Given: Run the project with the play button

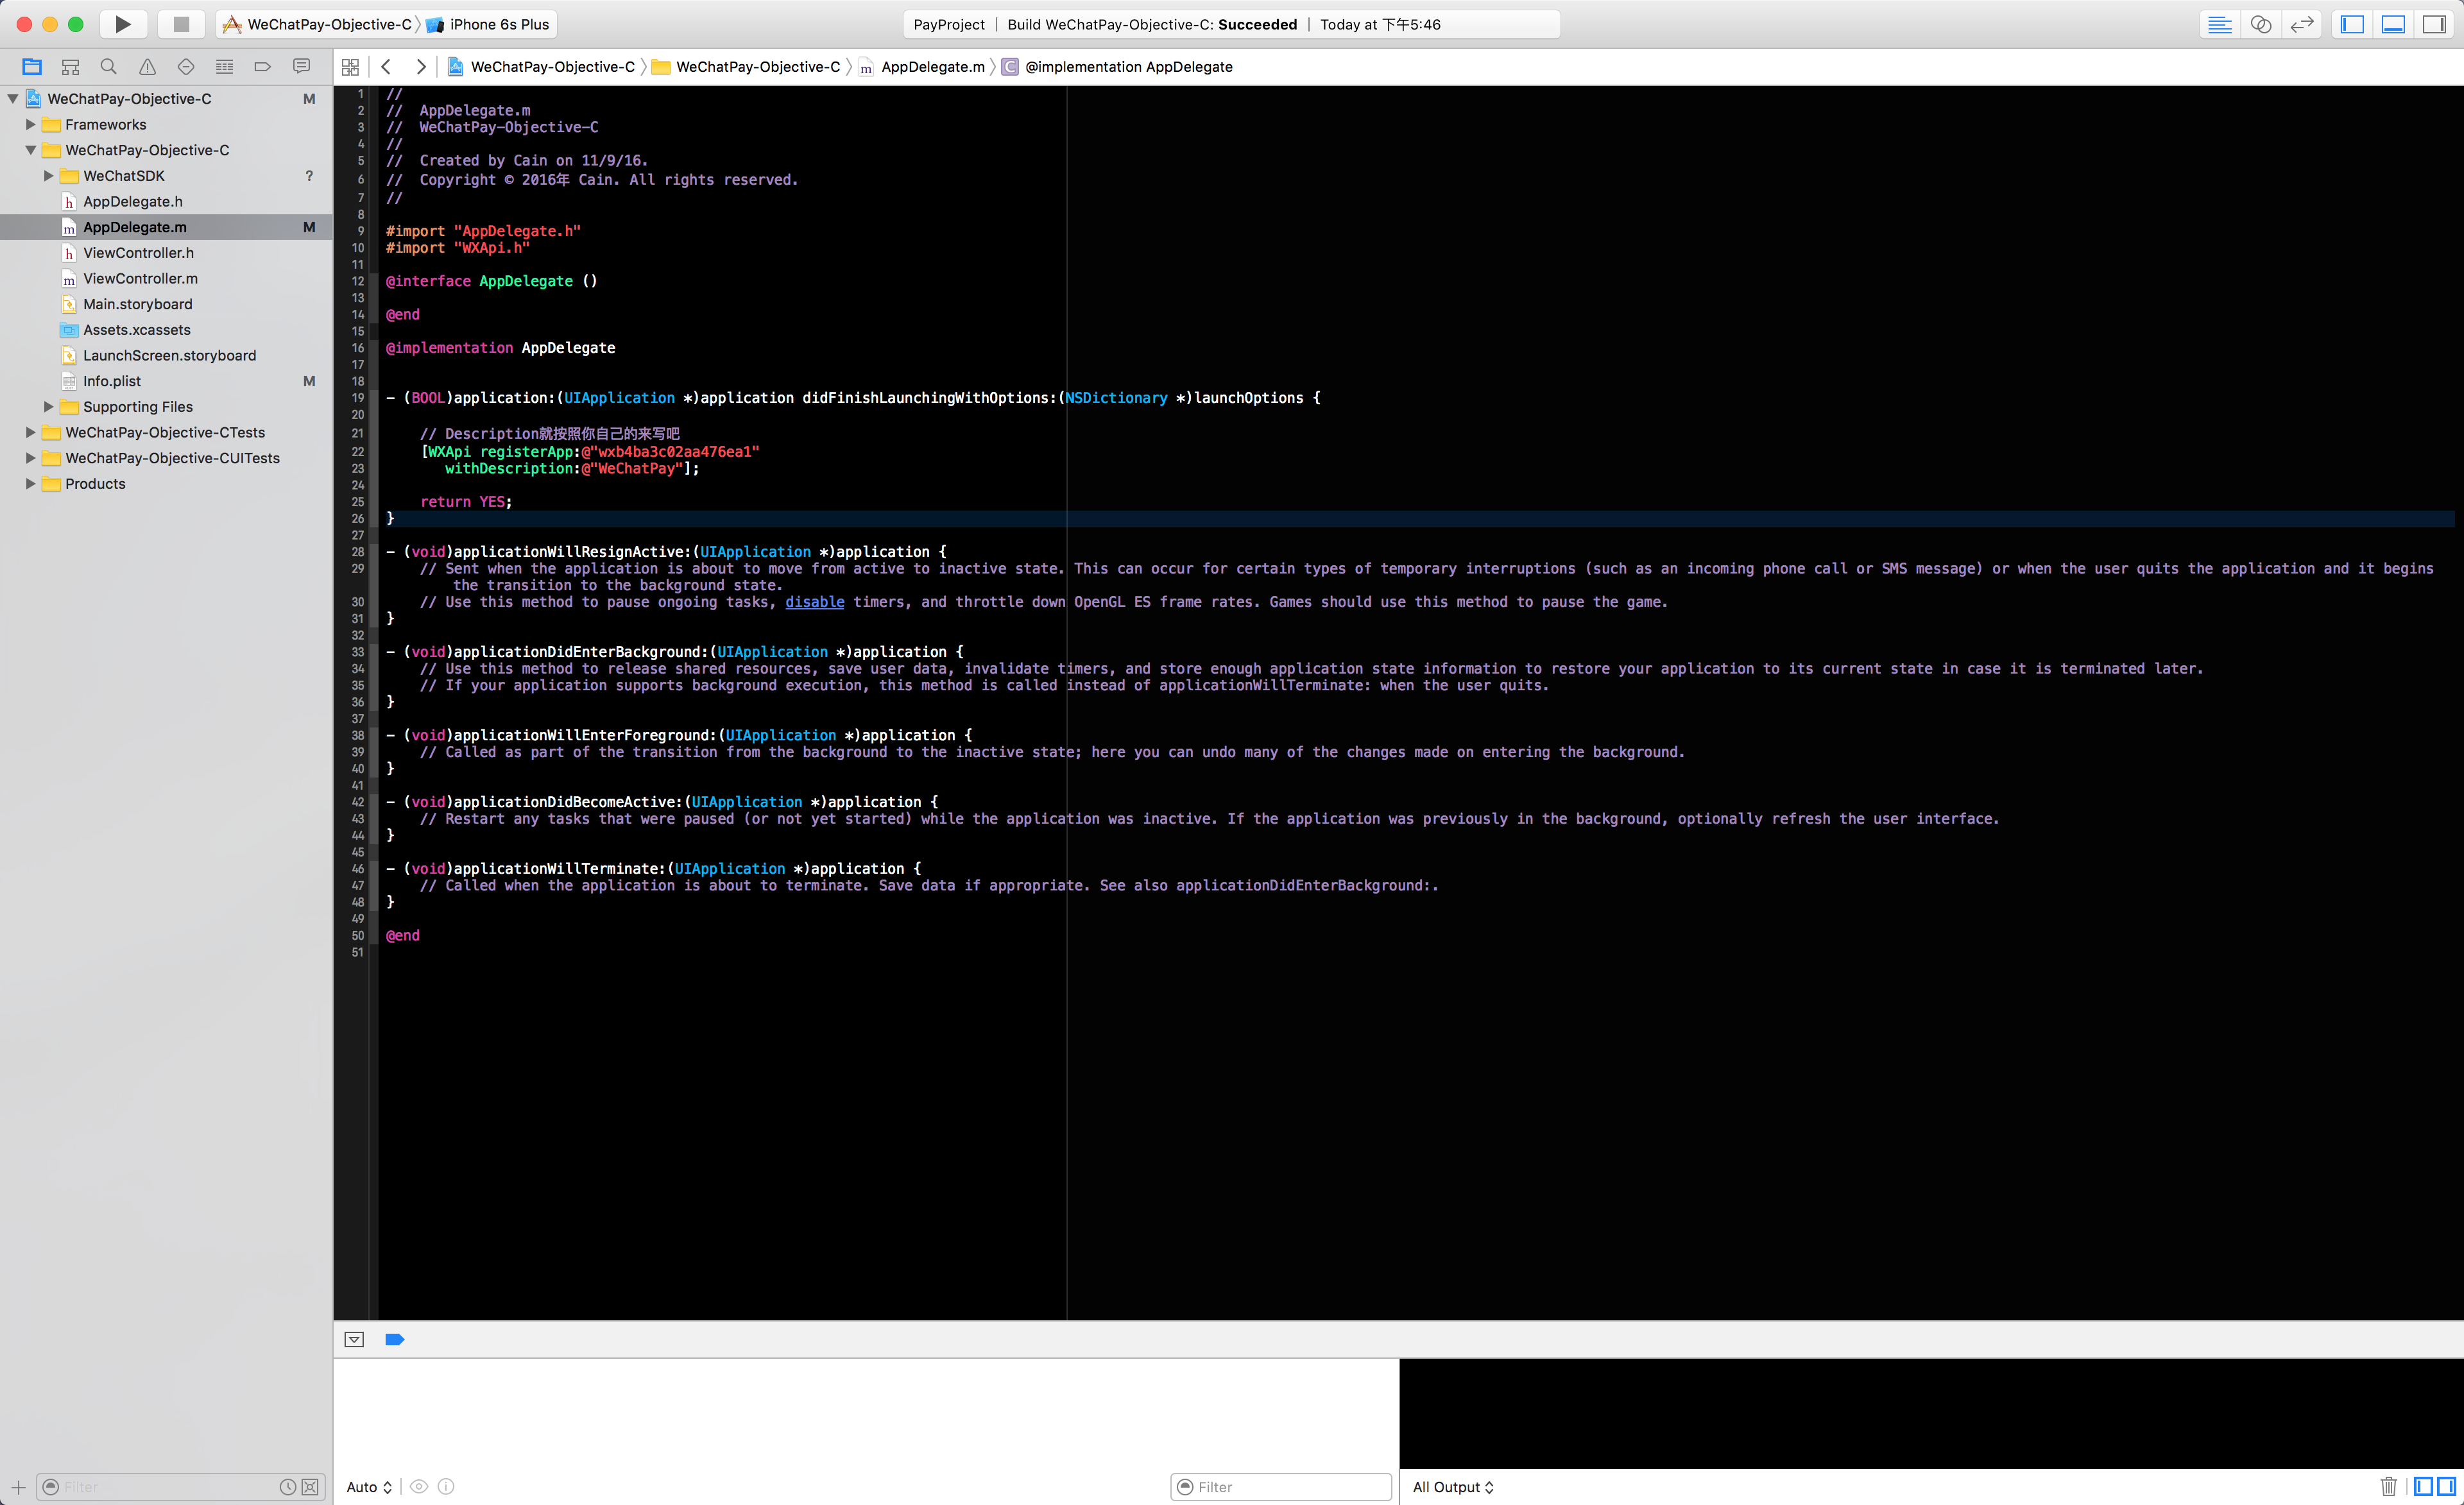Looking at the screenshot, I should click(122, 24).
